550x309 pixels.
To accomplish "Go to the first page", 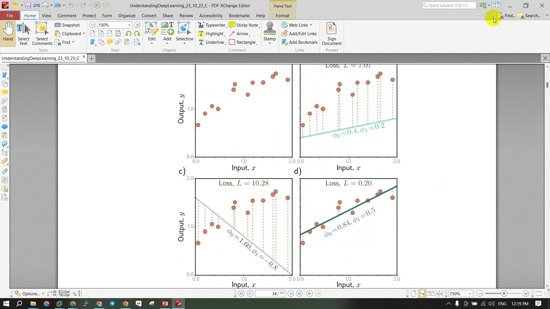I will pos(241,294).
